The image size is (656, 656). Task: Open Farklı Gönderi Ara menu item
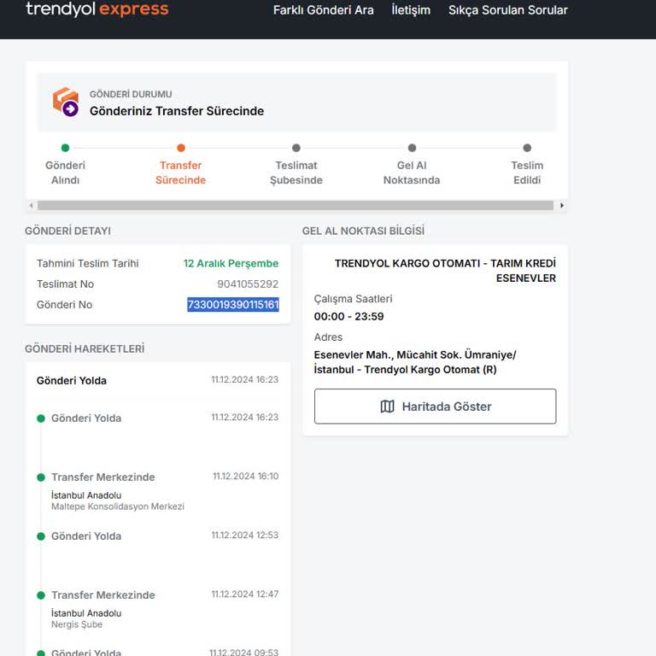click(x=323, y=10)
